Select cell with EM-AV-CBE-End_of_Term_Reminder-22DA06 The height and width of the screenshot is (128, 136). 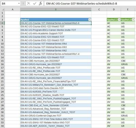[56, 105]
